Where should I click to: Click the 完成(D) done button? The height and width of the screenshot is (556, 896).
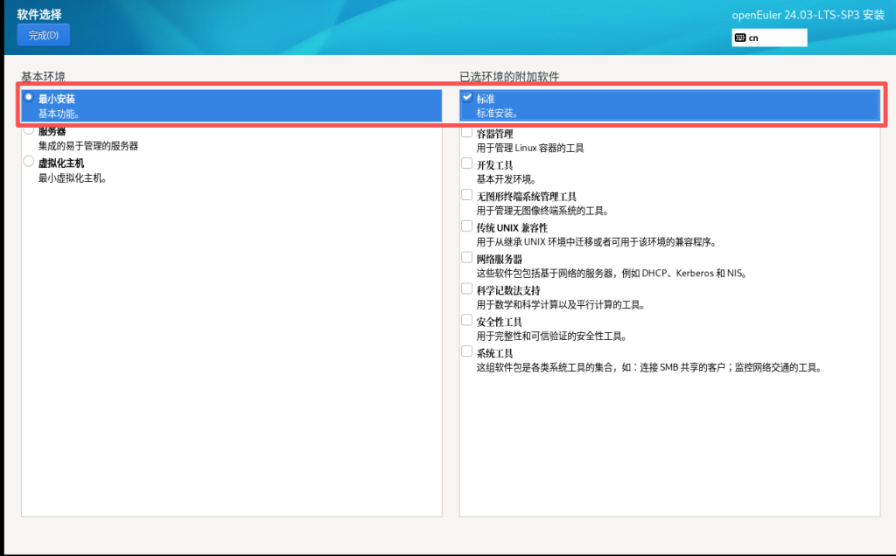point(43,35)
